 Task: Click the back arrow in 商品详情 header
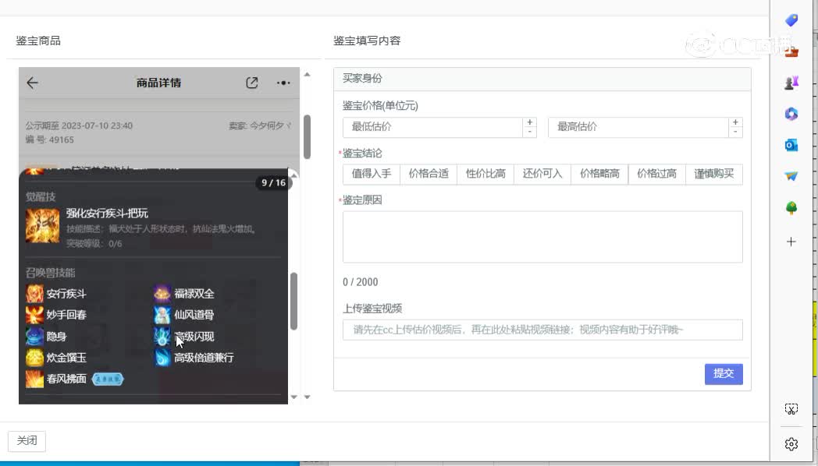31,83
